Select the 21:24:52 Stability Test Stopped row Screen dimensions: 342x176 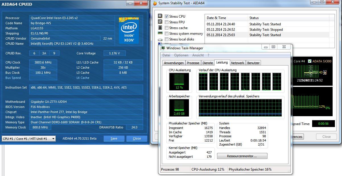[267, 30]
